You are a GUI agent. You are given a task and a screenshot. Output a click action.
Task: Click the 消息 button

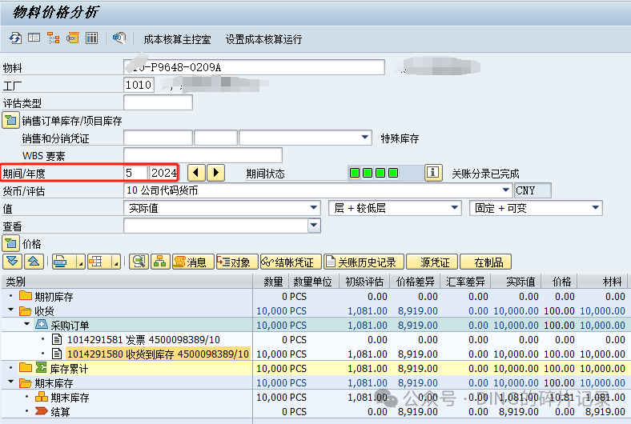[x=192, y=262]
